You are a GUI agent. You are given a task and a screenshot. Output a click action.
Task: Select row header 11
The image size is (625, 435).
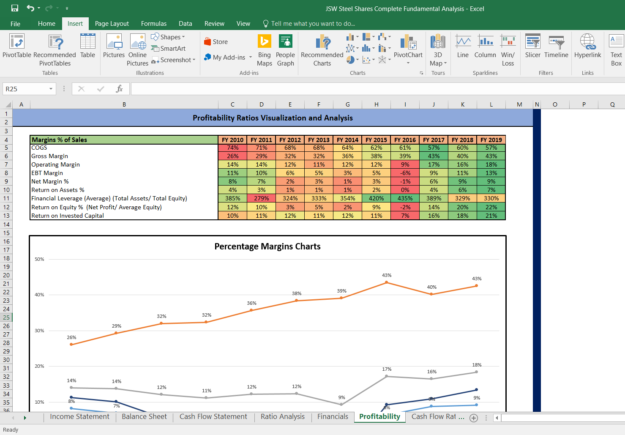(6, 198)
